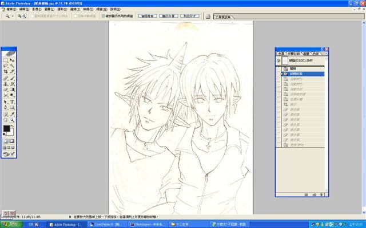The image size is (366, 228).
Task: Select the Hand tool
Action: coord(6,120)
